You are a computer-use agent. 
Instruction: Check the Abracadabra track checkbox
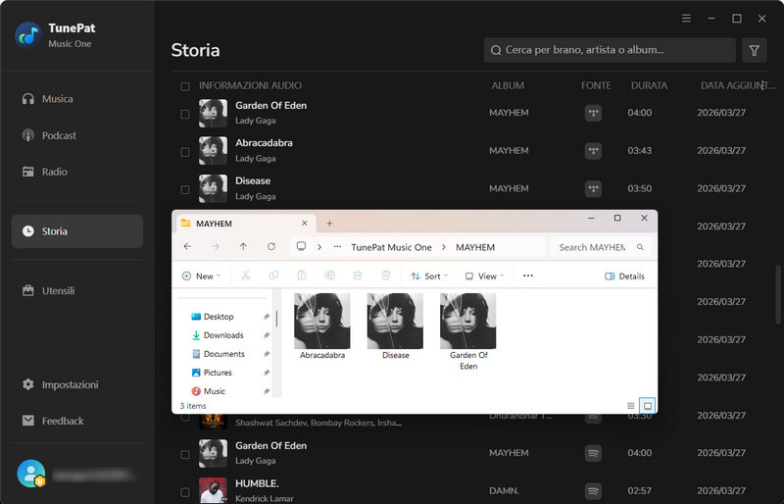coord(185,152)
